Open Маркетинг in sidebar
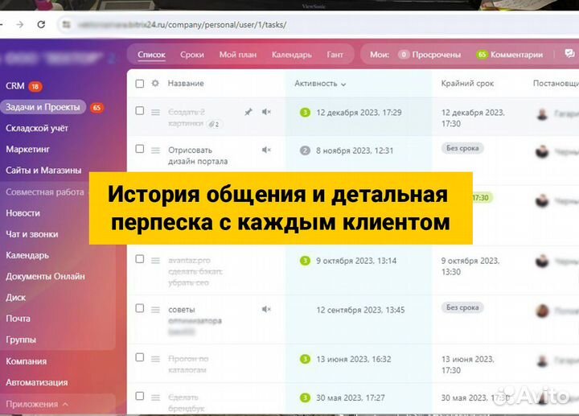 click(27, 149)
